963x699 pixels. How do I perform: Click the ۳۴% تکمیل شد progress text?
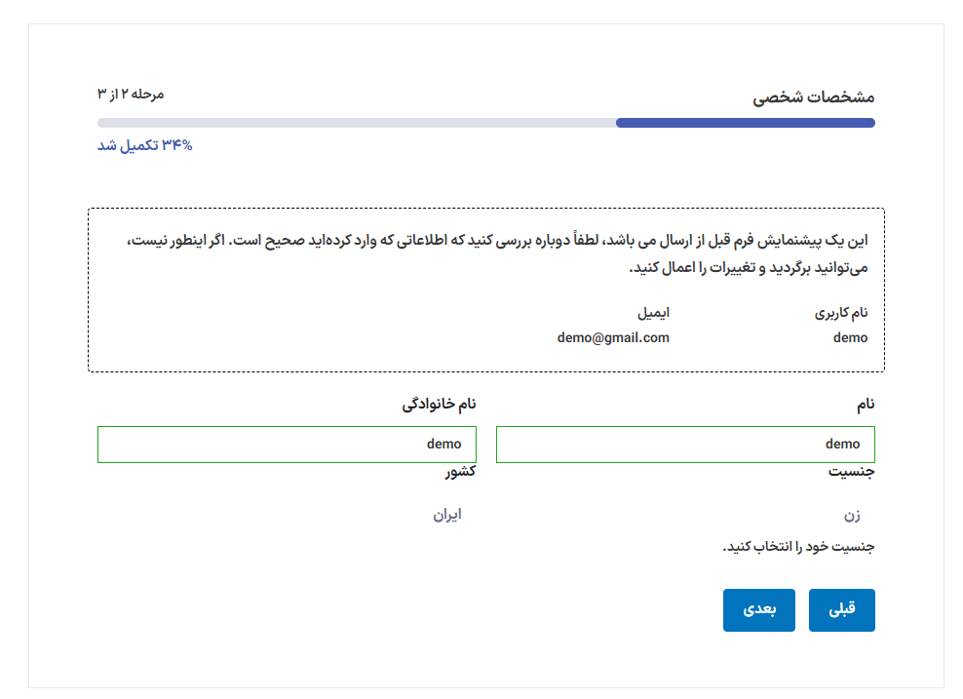coord(145,145)
